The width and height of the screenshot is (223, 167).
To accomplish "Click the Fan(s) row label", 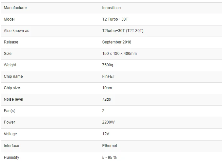I will pos(10,111).
